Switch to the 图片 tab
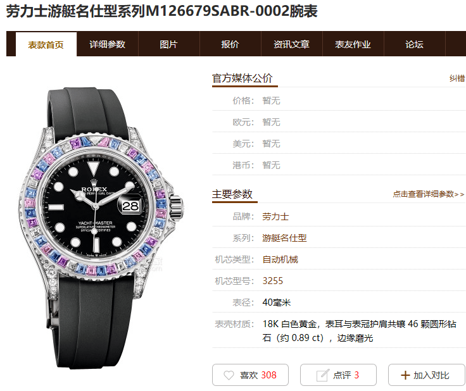 168,44
